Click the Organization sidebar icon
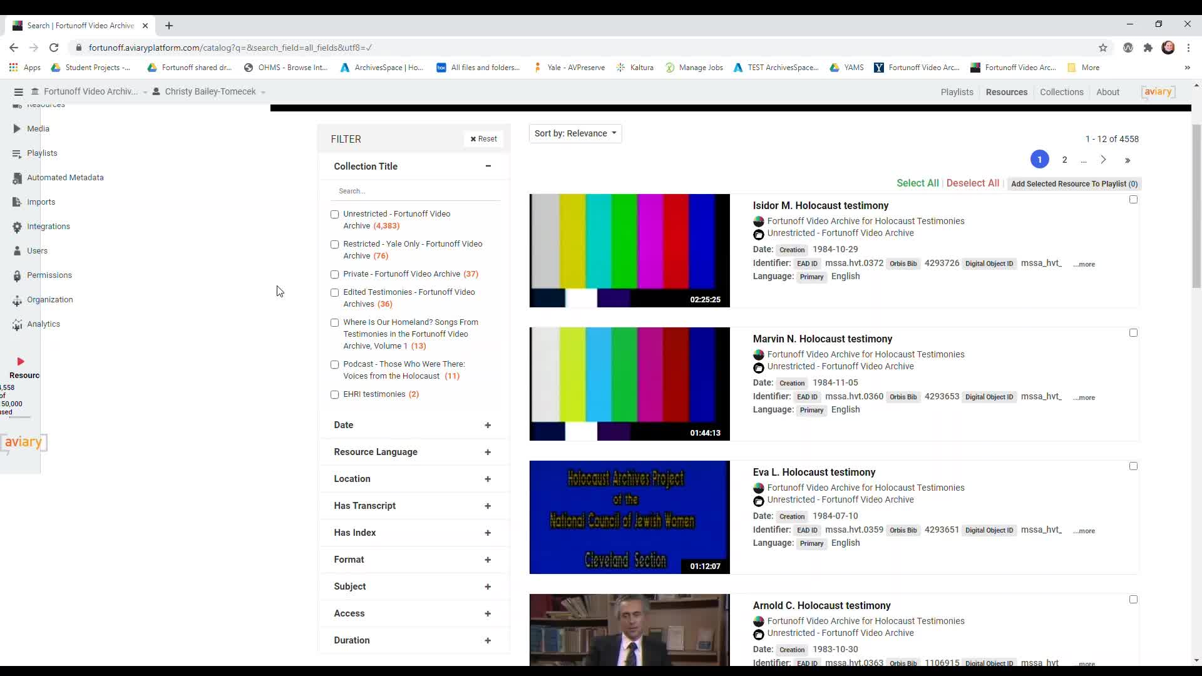The height and width of the screenshot is (676, 1202). coord(17,300)
